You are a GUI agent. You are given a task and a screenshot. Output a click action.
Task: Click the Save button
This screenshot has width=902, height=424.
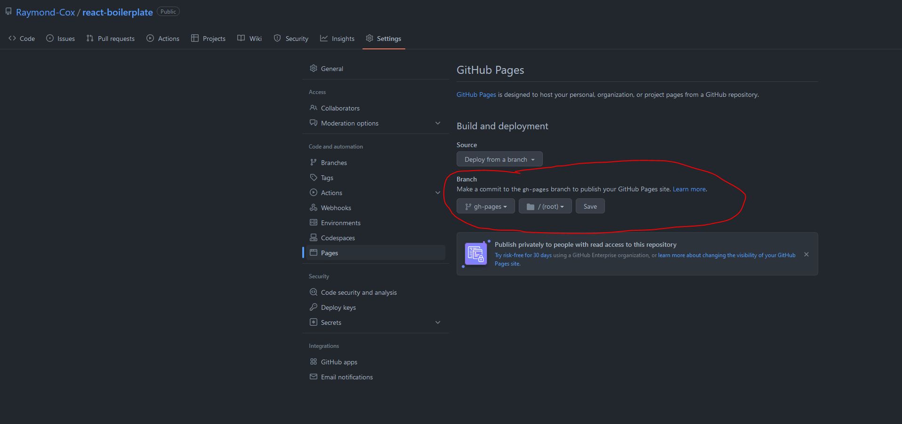click(x=590, y=206)
